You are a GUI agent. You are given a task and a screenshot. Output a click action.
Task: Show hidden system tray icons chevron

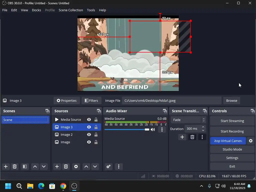tap(201, 186)
